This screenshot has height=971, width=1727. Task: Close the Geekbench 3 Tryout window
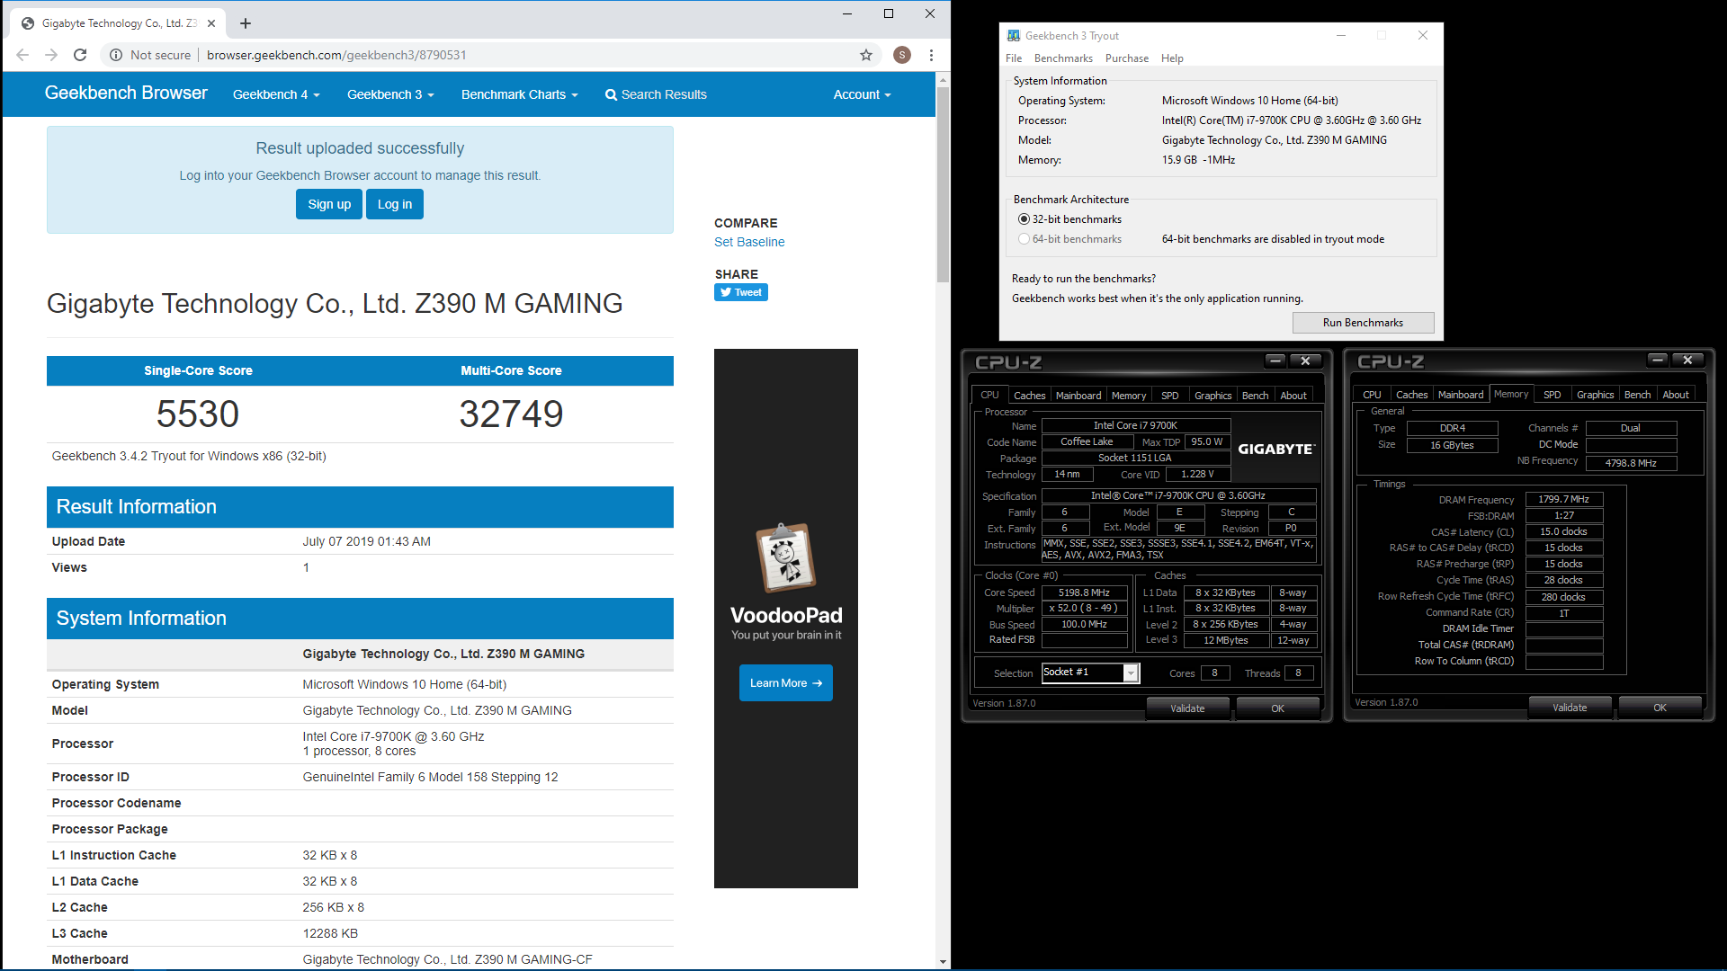pyautogui.click(x=1423, y=36)
